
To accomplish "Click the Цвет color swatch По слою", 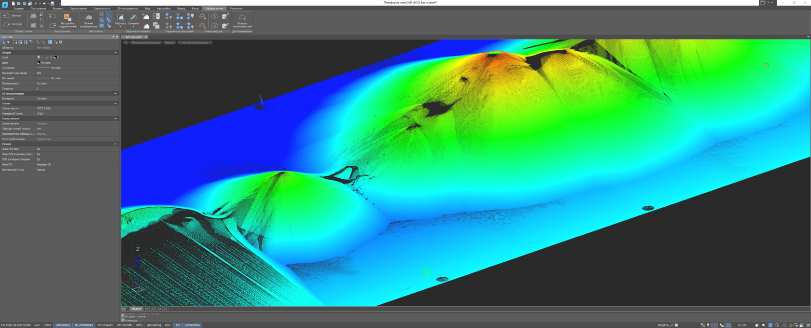I will pos(39,63).
